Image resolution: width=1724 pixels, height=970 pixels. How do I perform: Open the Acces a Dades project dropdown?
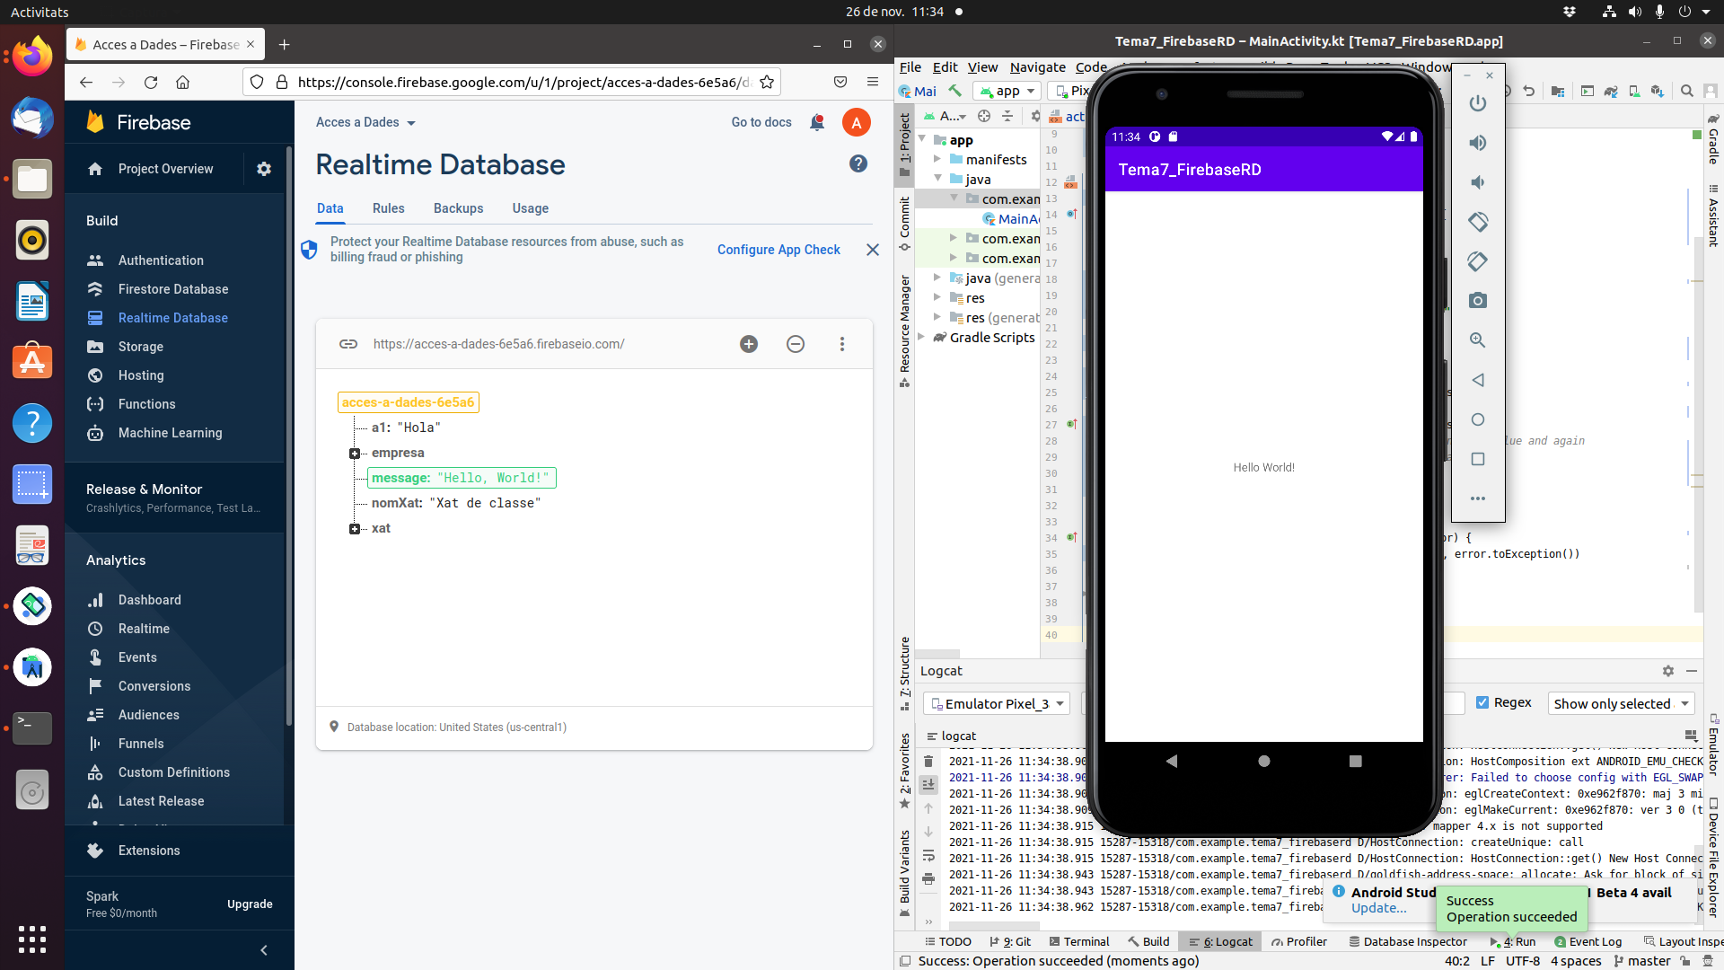(365, 123)
